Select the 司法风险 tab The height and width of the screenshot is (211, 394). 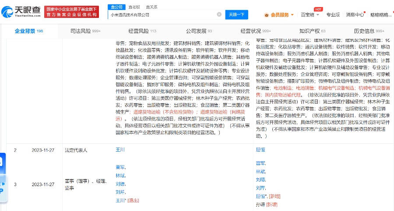(x=85, y=31)
